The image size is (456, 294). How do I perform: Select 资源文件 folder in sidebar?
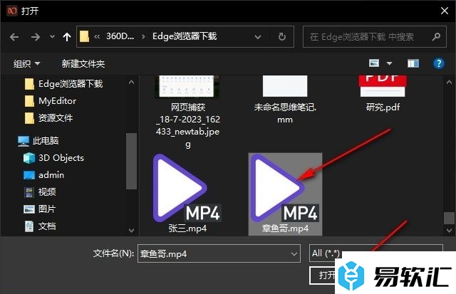click(48, 118)
